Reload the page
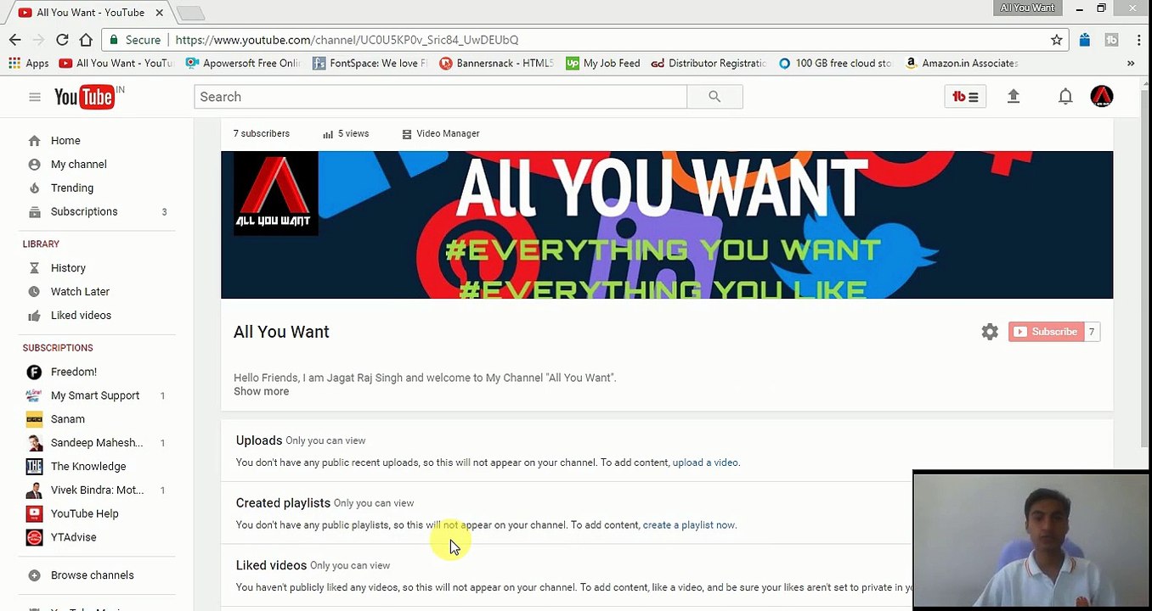The image size is (1152, 611). 62,40
